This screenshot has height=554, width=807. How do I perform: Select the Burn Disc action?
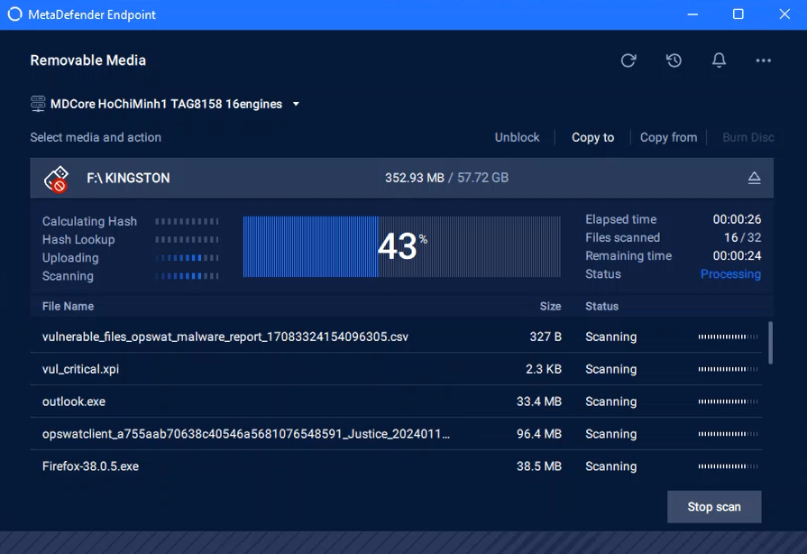(x=747, y=137)
